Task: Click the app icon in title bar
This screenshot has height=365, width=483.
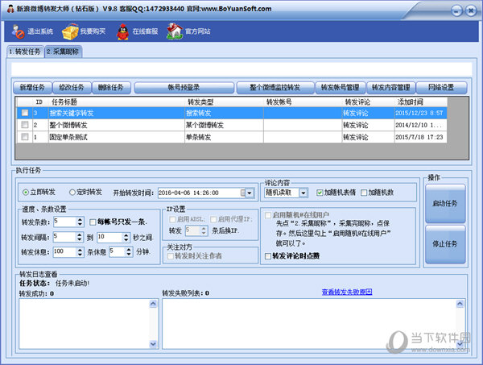Action: pyautogui.click(x=10, y=9)
